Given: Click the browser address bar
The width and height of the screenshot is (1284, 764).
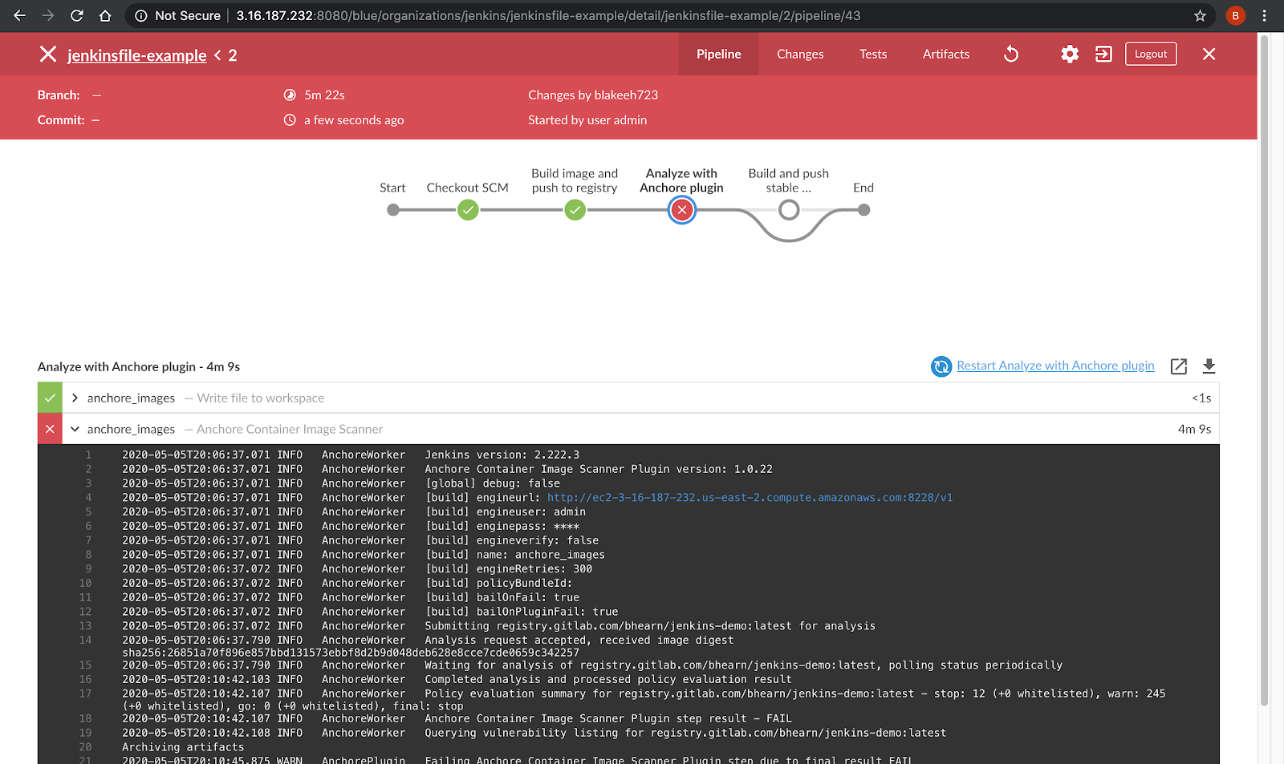Looking at the screenshot, I should 562,15.
